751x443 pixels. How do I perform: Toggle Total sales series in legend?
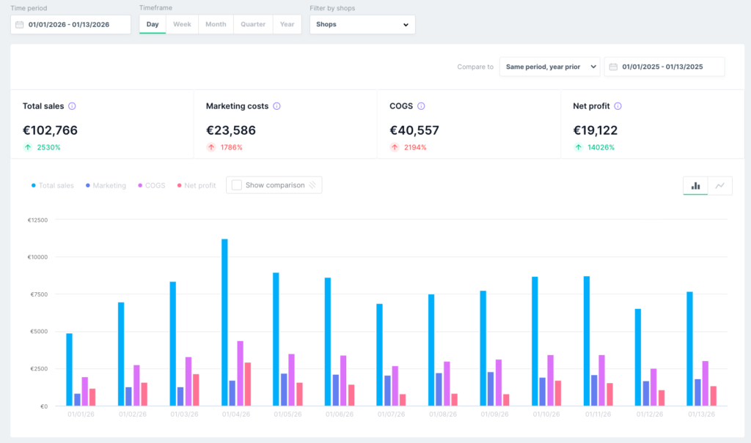coord(52,185)
